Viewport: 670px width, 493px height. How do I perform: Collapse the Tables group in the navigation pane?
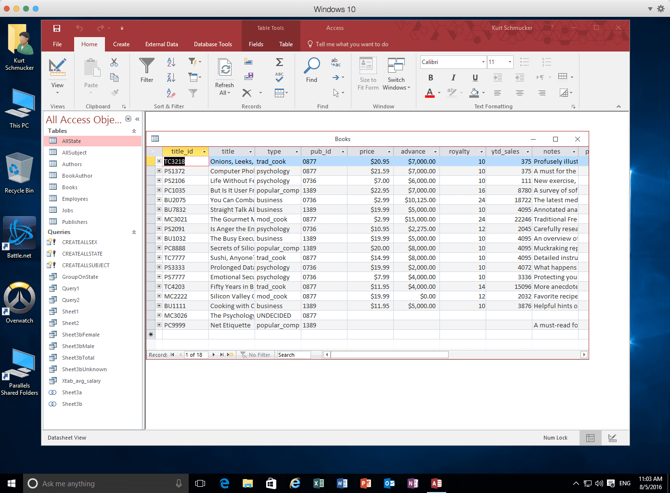[134, 130]
